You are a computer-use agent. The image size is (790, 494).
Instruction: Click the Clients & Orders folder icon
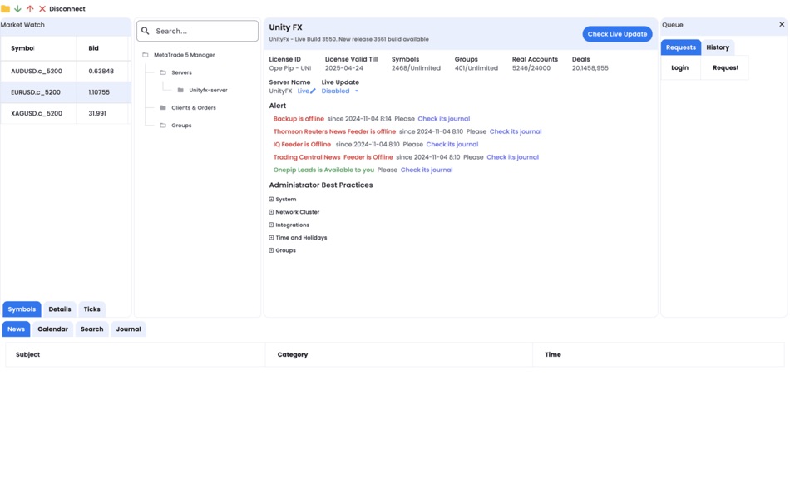[x=163, y=107]
